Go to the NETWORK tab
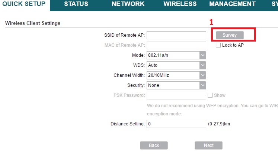Screen dimensions: 278x164 point(128,4)
